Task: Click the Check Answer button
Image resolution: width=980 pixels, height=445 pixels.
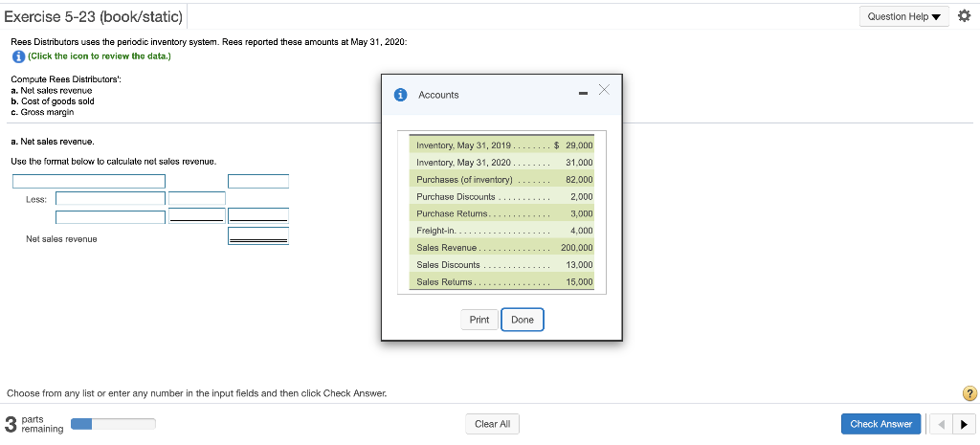Action: (880, 424)
